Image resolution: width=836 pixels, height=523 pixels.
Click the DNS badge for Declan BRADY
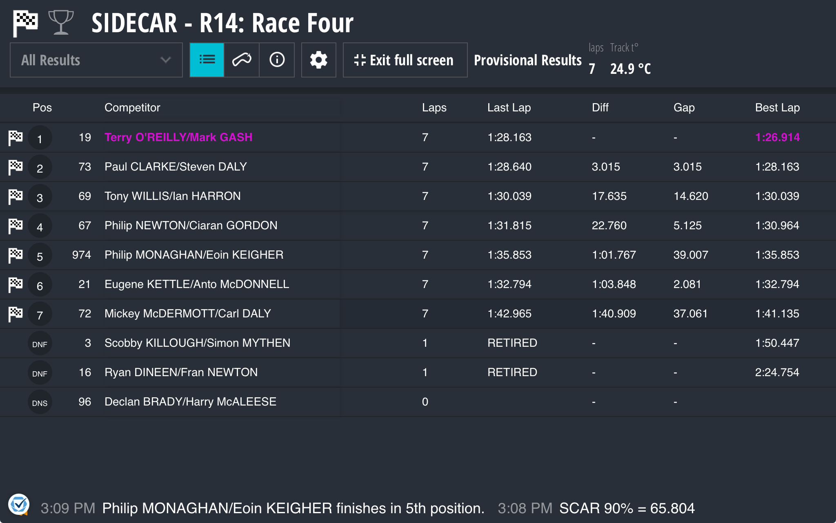point(40,403)
